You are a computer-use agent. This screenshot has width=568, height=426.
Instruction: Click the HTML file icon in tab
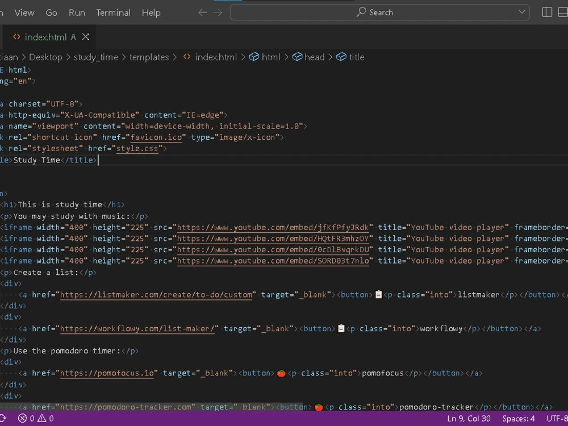16,37
